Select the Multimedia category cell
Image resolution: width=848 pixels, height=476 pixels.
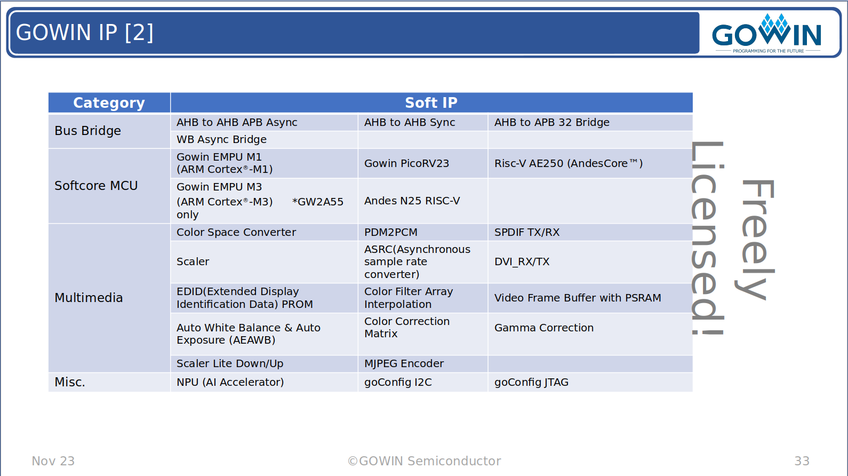click(x=109, y=298)
